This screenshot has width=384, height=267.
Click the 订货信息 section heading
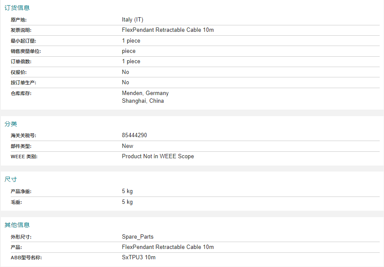pyautogui.click(x=17, y=8)
